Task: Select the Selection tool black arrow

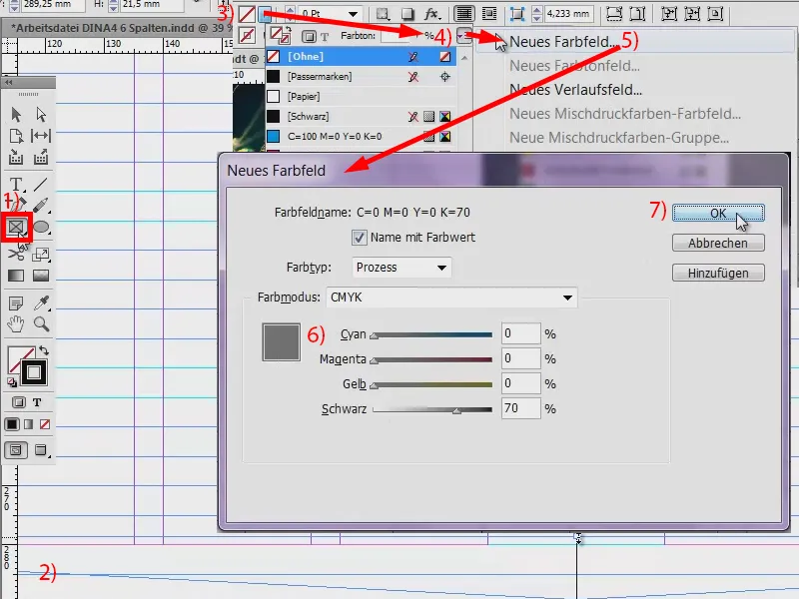Action: point(16,115)
